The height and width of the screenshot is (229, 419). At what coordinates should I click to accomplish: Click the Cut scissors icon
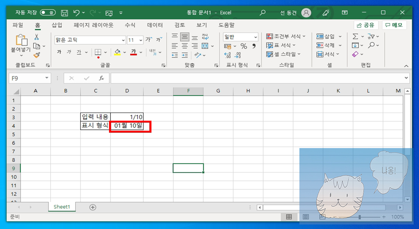click(37, 37)
